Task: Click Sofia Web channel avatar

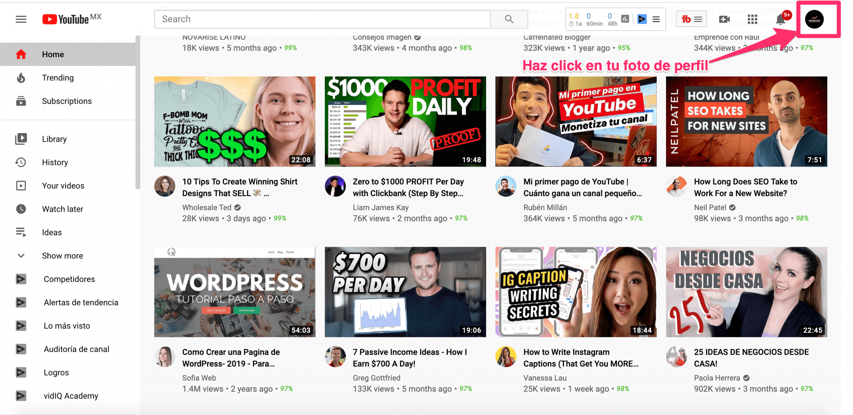Action: [165, 357]
